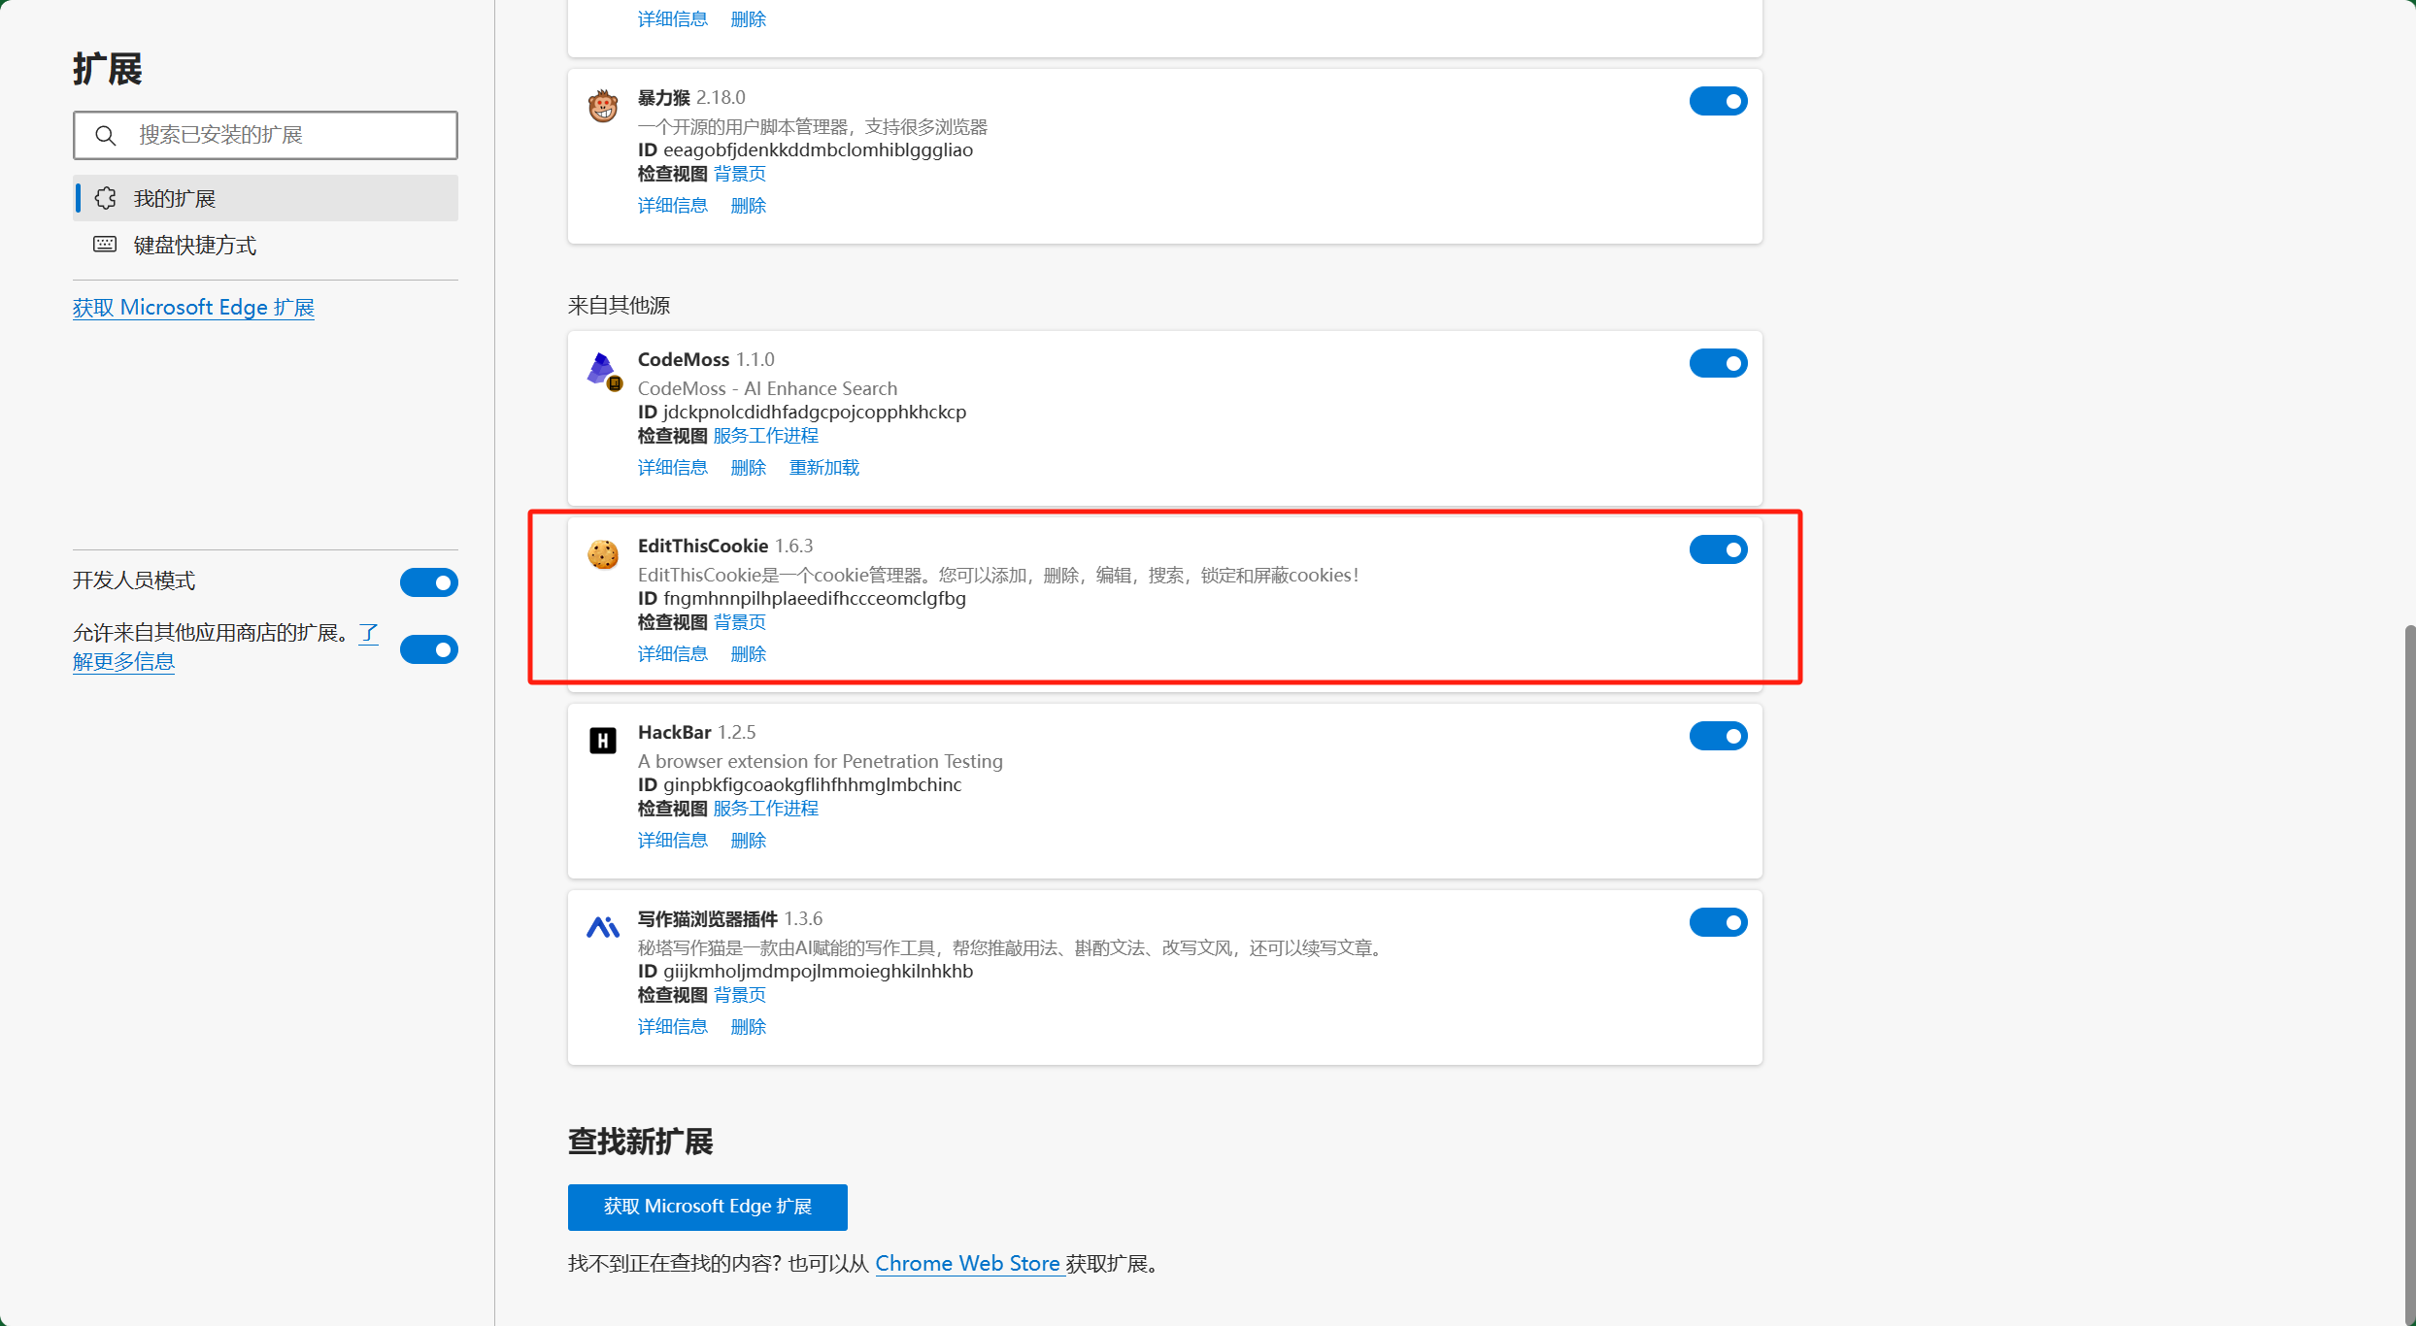Click 获取 Microsoft Edge 扩展 blue button

707,1207
